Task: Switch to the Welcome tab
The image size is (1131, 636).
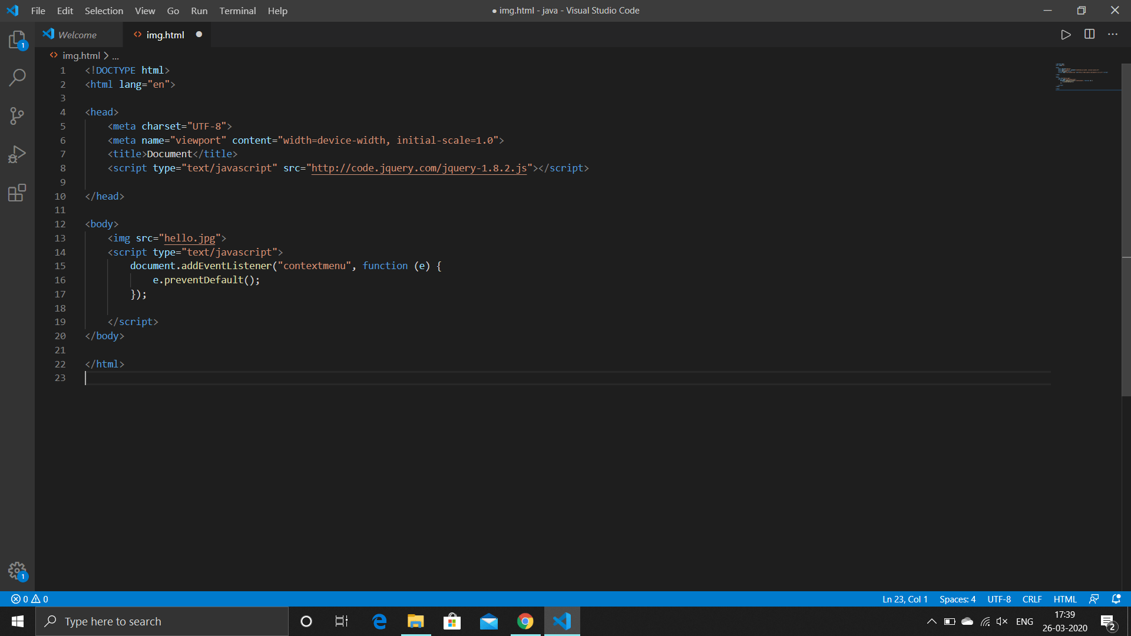Action: (78, 34)
